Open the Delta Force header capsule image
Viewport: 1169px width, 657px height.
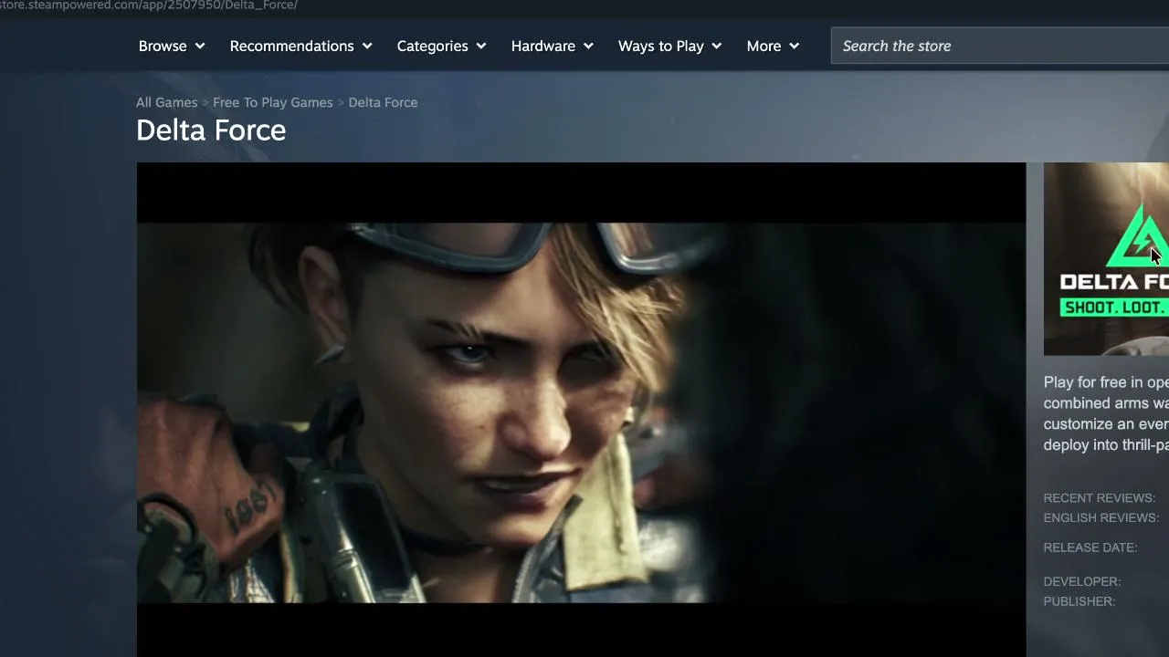(1106, 259)
